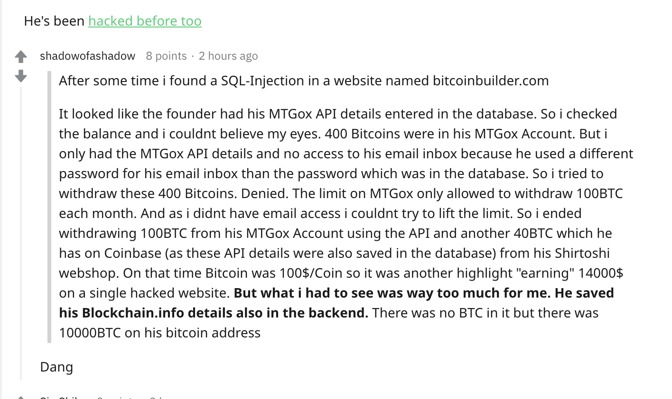The width and height of the screenshot is (672, 399).
Task: Click the word "Shirtoshi" in the quote
Action: [582, 253]
